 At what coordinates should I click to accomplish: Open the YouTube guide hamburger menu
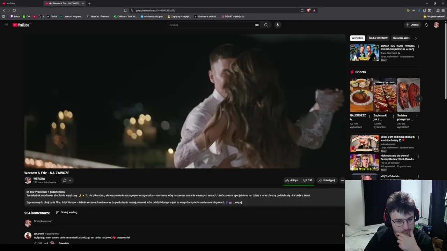click(x=6, y=25)
